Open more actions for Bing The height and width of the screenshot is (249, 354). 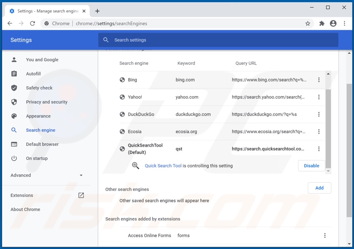click(x=319, y=80)
